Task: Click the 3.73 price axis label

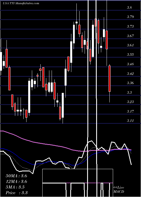Action: click(x=130, y=26)
